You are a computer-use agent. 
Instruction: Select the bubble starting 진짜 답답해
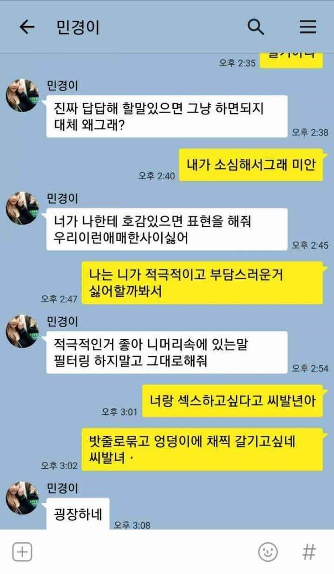pos(167,116)
